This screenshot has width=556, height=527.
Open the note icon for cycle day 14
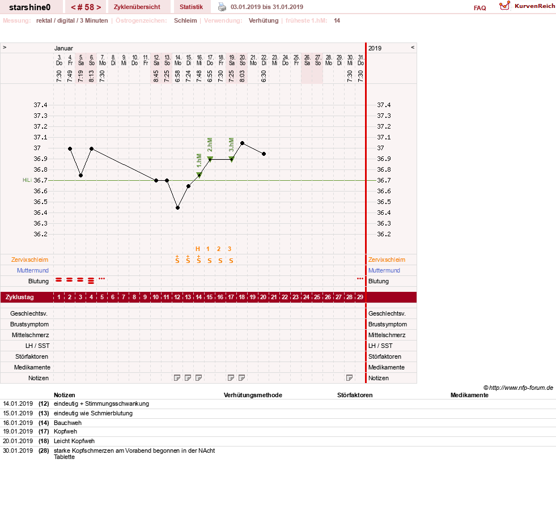click(x=198, y=378)
